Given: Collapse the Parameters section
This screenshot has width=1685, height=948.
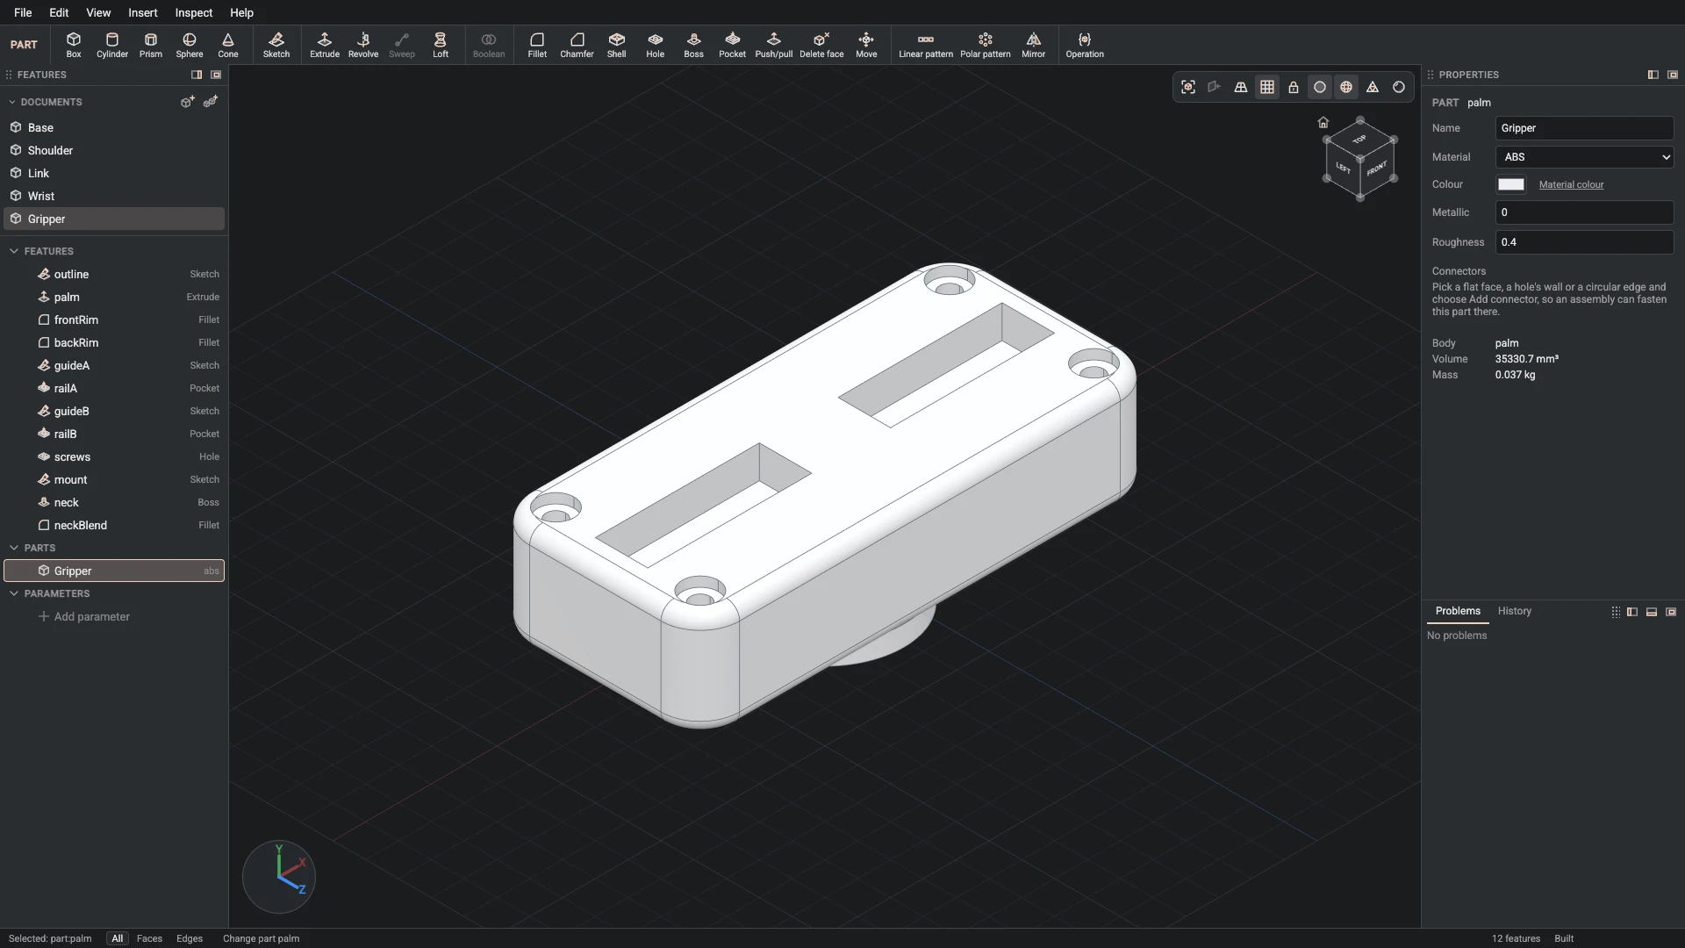Looking at the screenshot, I should pyautogui.click(x=14, y=593).
